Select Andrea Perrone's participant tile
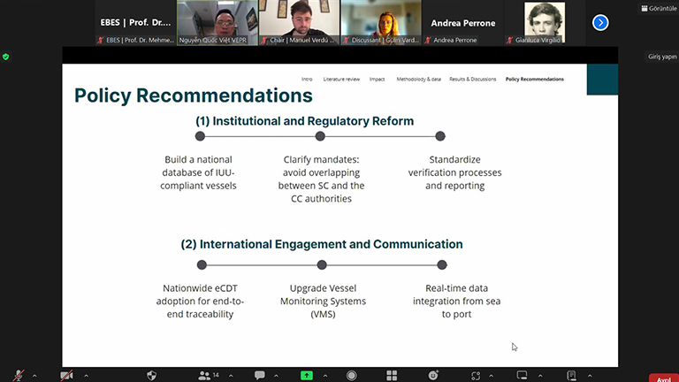679x382 pixels. click(x=462, y=23)
